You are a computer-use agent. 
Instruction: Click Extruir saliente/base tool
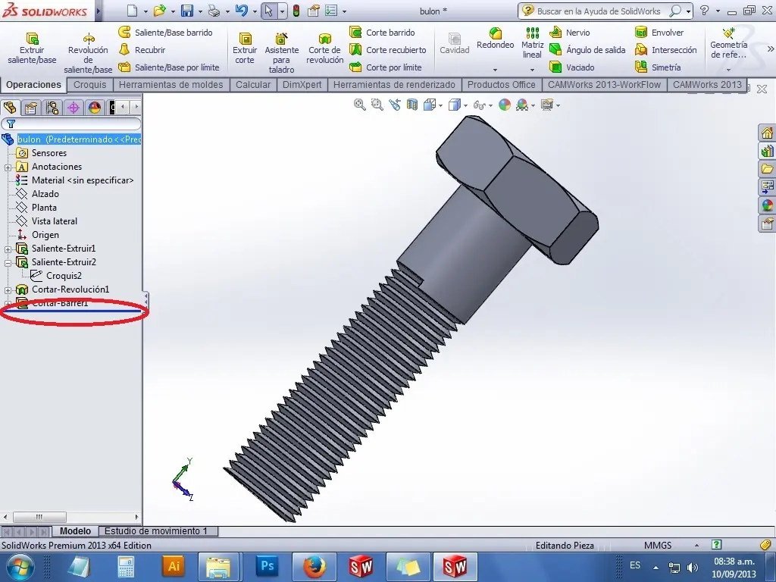pos(32,48)
